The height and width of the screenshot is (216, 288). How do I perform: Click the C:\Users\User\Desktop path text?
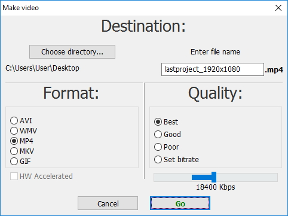[42, 68]
